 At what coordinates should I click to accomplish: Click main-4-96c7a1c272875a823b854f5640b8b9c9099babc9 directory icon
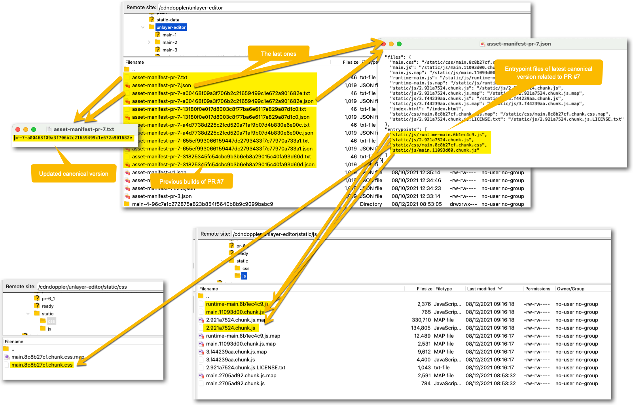point(127,204)
